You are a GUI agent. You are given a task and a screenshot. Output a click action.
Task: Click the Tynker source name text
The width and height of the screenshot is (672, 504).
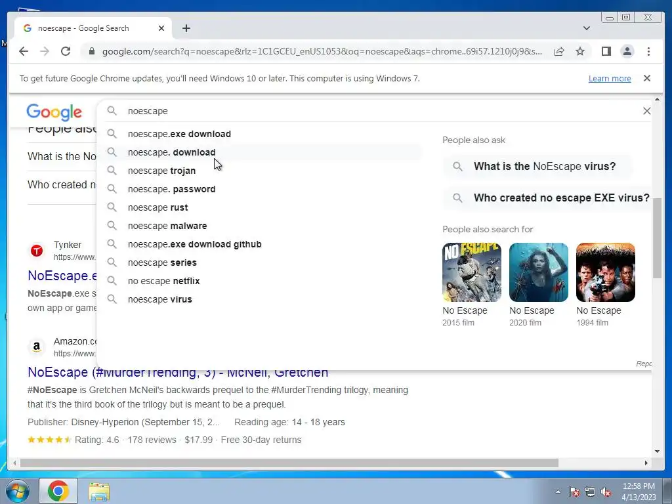click(x=68, y=245)
